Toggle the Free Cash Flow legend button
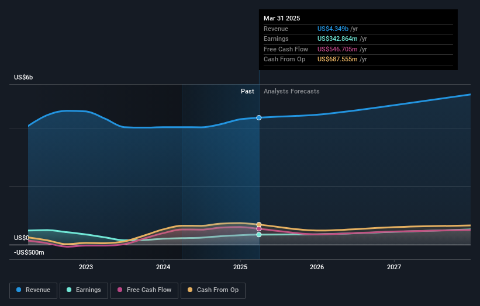The height and width of the screenshot is (306, 480). click(x=144, y=290)
